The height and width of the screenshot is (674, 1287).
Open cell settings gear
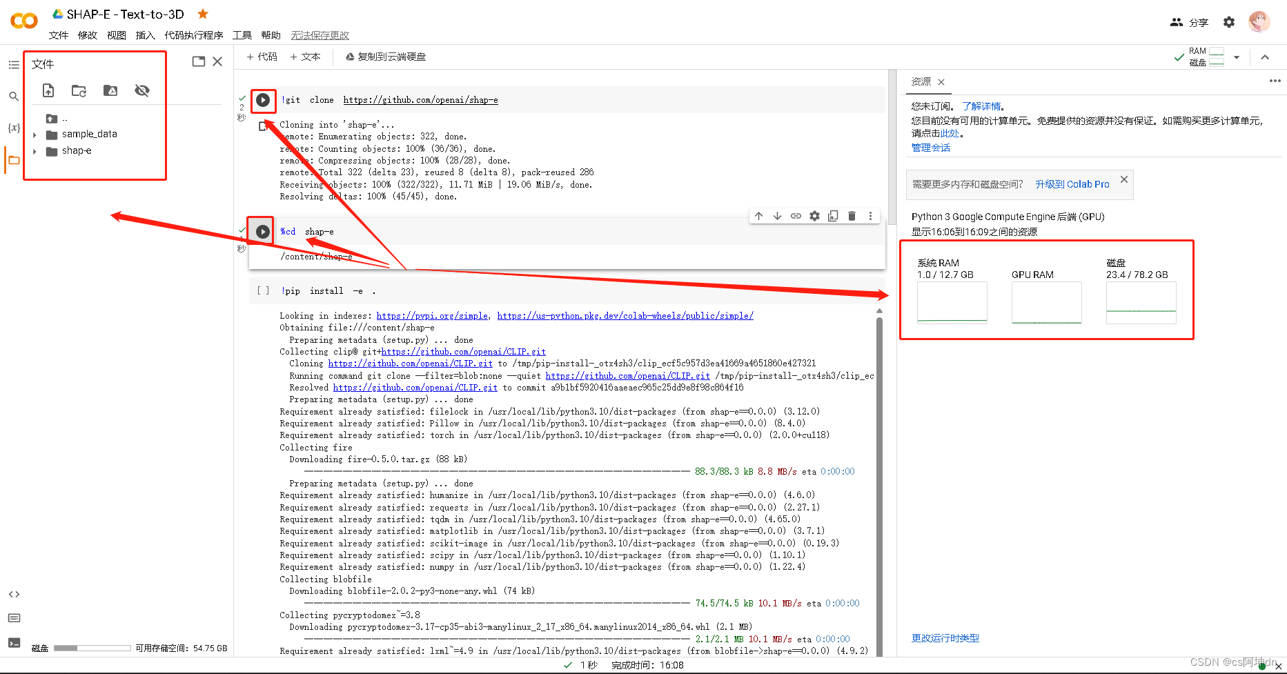coord(815,216)
